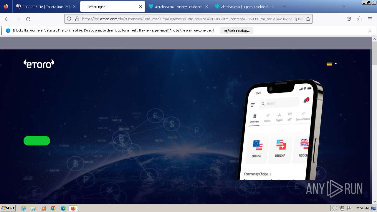Click the 12:54 PM system clock
Screen dimensions: 377x212
click(362, 208)
